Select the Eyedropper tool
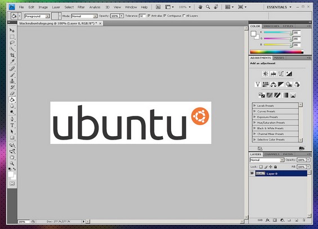The image size is (318, 229). tap(12, 61)
